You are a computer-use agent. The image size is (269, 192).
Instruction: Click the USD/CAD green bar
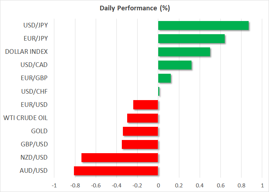[175, 65]
